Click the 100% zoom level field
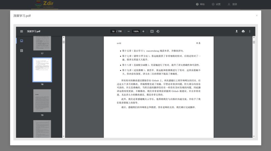This screenshot has height=151, width=271. click(136, 31)
